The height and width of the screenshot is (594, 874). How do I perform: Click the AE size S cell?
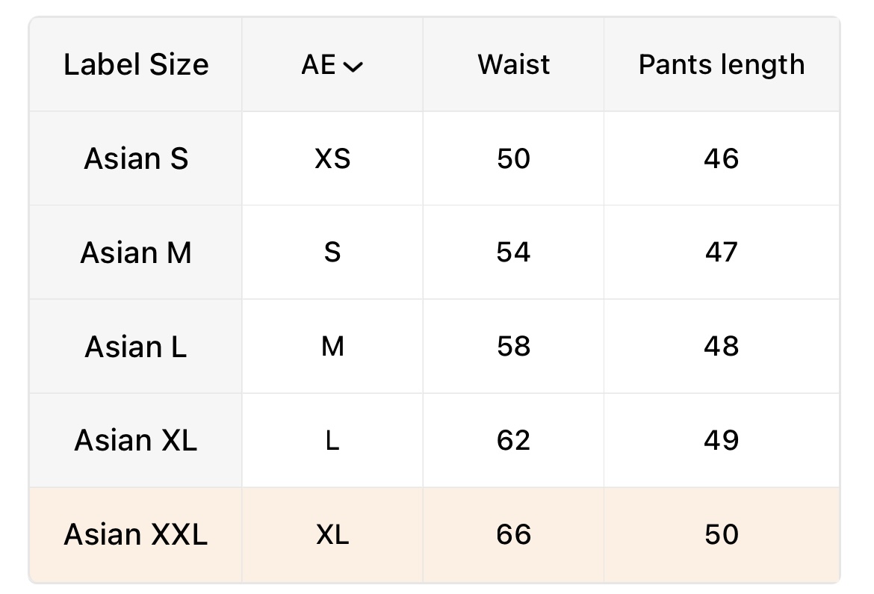(332, 253)
